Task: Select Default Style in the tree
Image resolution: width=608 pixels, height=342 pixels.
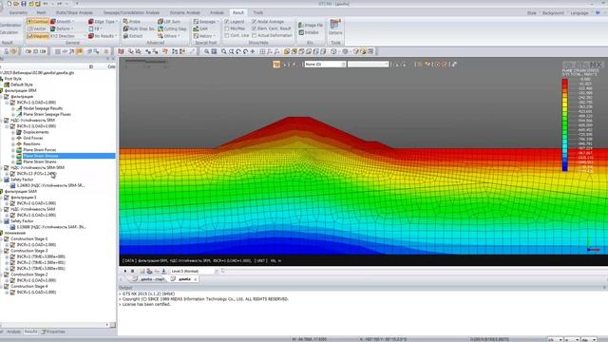Action: tap(21, 85)
